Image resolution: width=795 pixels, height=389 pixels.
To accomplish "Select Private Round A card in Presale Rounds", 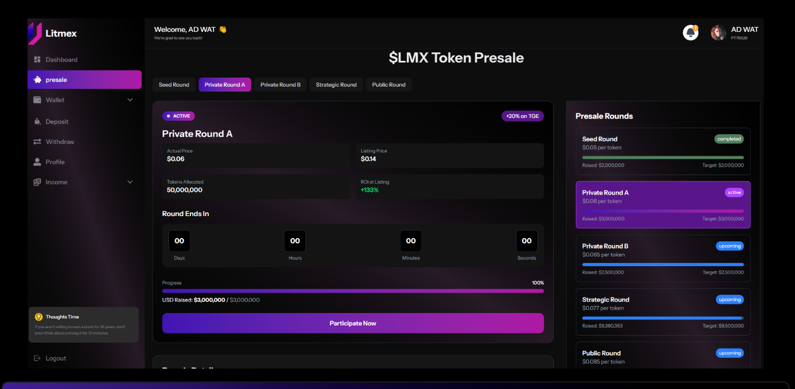I will click(x=663, y=205).
